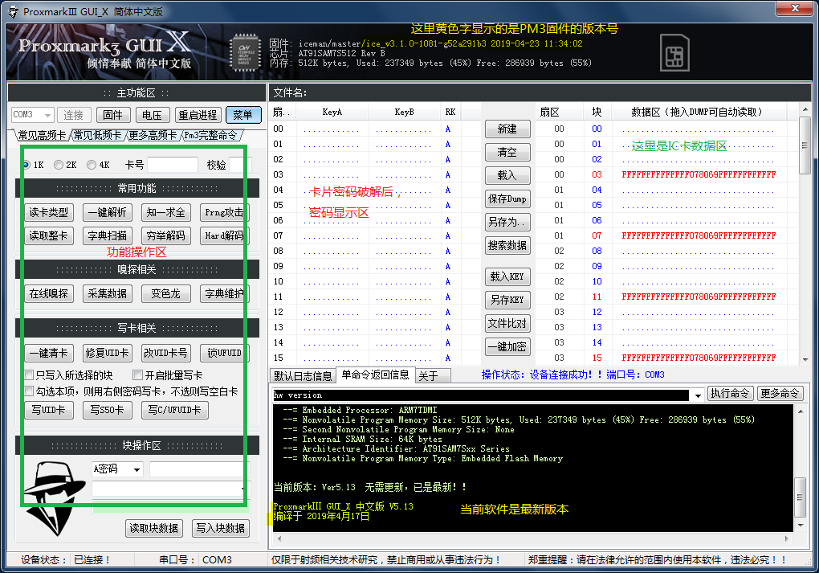Click 执行命令 button
The image size is (819, 573).
(x=730, y=393)
